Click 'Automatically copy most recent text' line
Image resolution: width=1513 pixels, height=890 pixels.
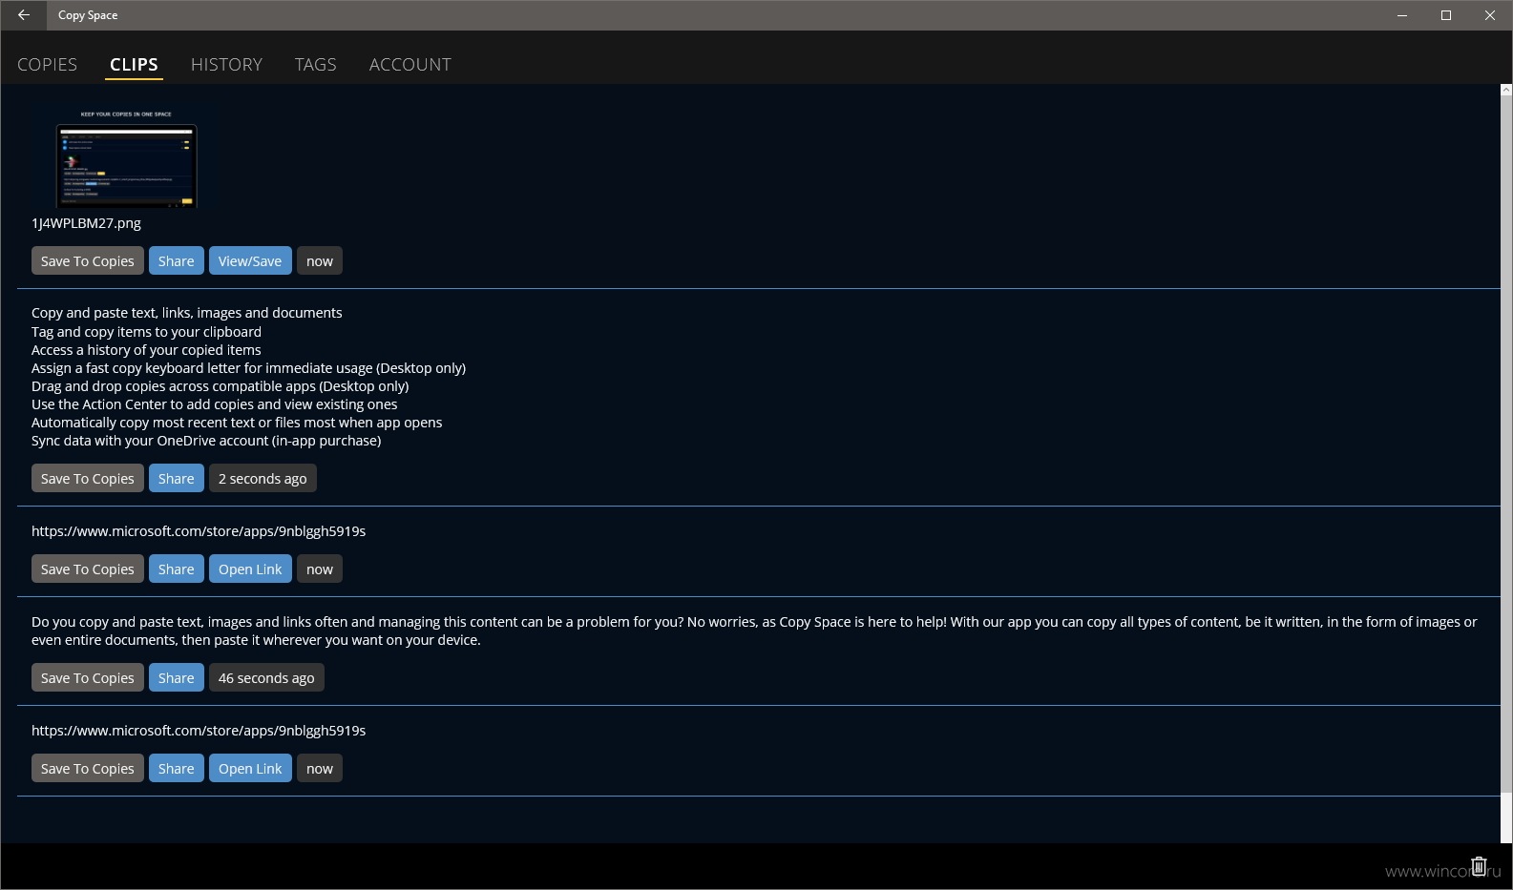point(237,423)
